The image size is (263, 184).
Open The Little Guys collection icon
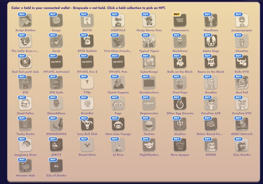click(x=25, y=41)
